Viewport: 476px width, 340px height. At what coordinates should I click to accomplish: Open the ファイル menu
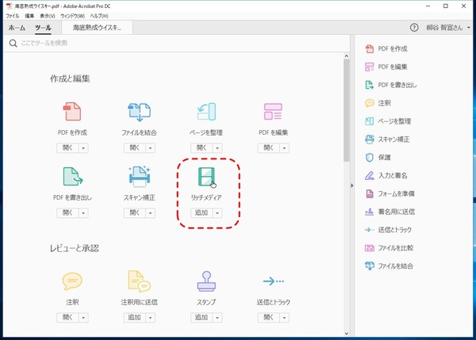click(13, 16)
